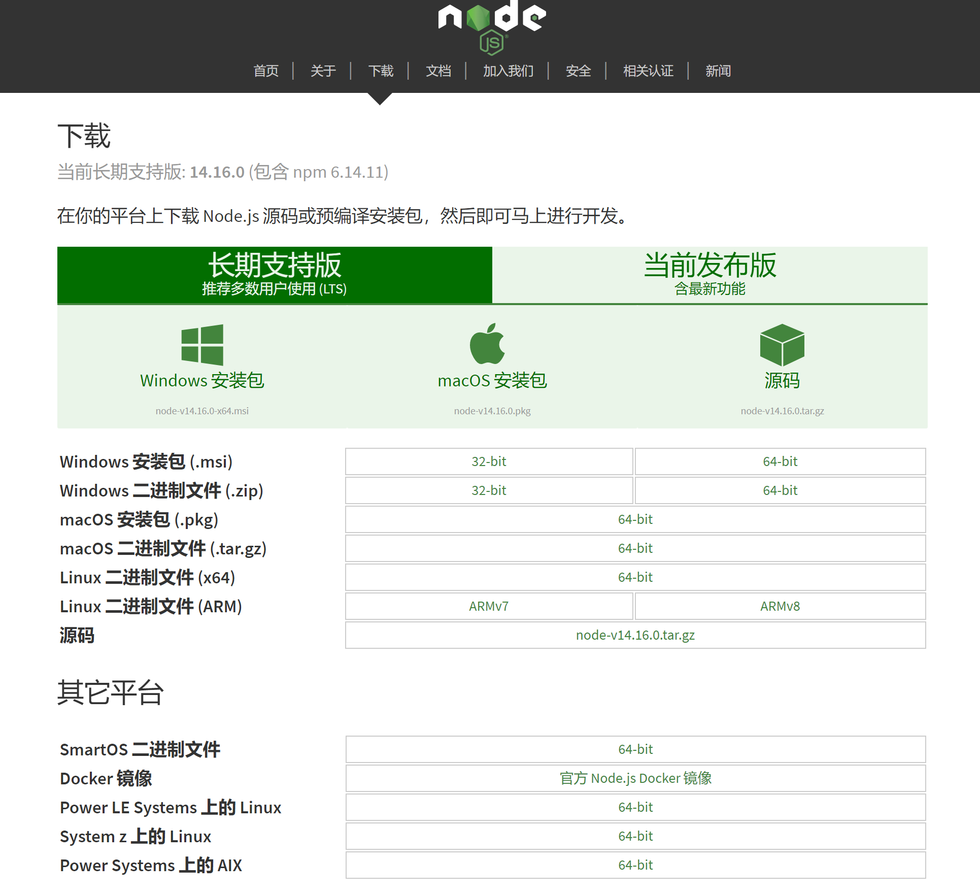Download Linux ARMv8 binary

(780, 606)
